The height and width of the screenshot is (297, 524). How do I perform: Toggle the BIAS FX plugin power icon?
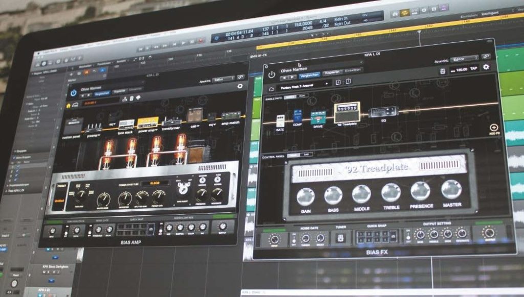[272, 75]
